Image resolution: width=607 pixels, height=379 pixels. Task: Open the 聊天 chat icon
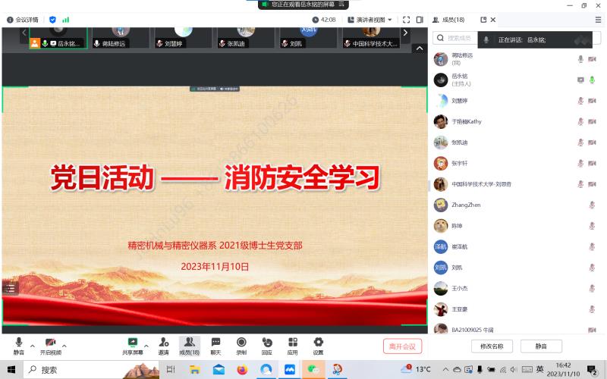[215, 343]
